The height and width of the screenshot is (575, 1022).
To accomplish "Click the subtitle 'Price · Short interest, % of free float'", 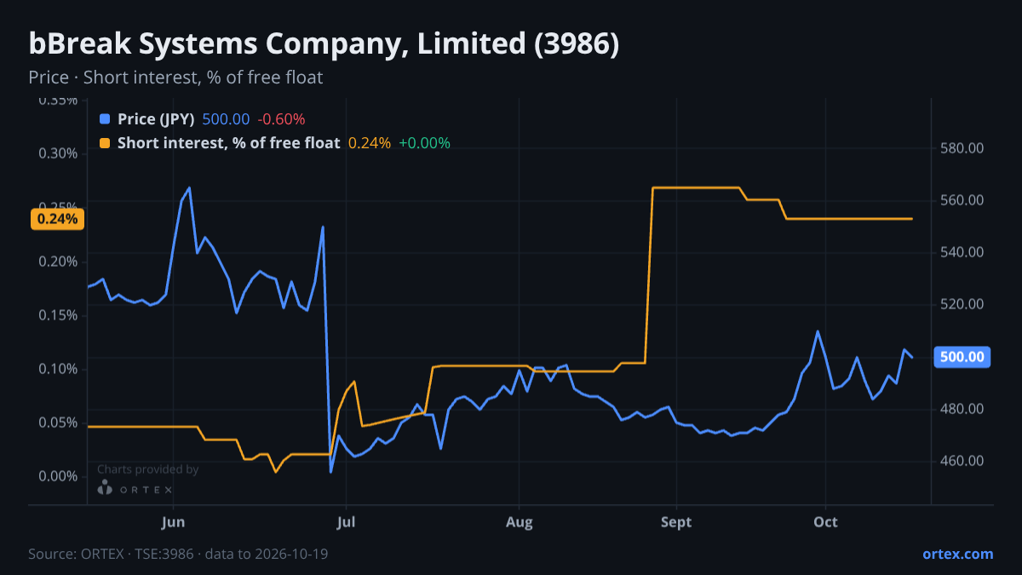I will (x=175, y=78).
